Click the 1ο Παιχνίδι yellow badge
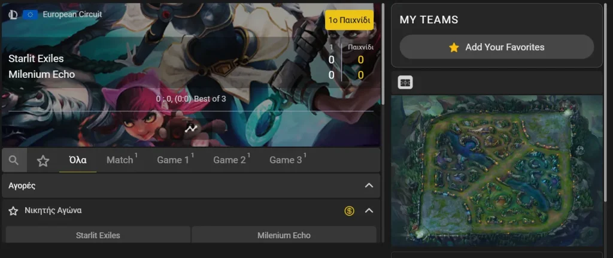This screenshot has height=258, width=613. (x=349, y=20)
